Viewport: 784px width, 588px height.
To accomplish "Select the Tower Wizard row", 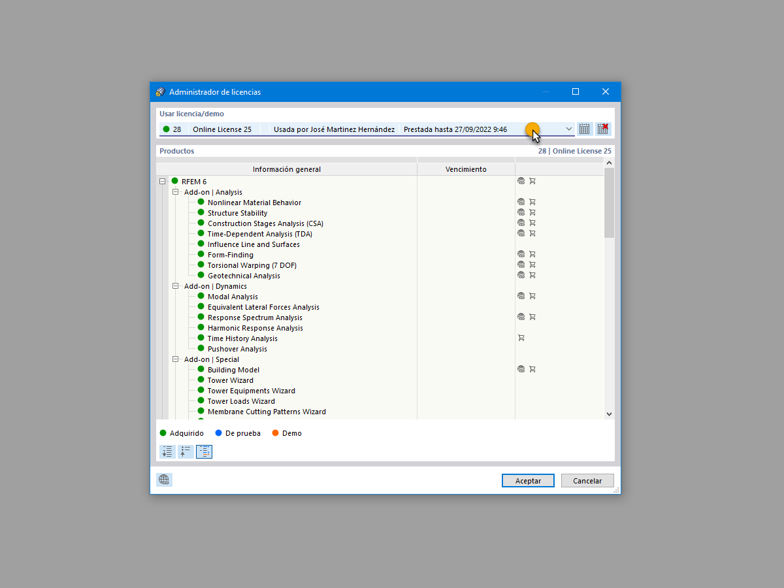I will pos(231,380).
